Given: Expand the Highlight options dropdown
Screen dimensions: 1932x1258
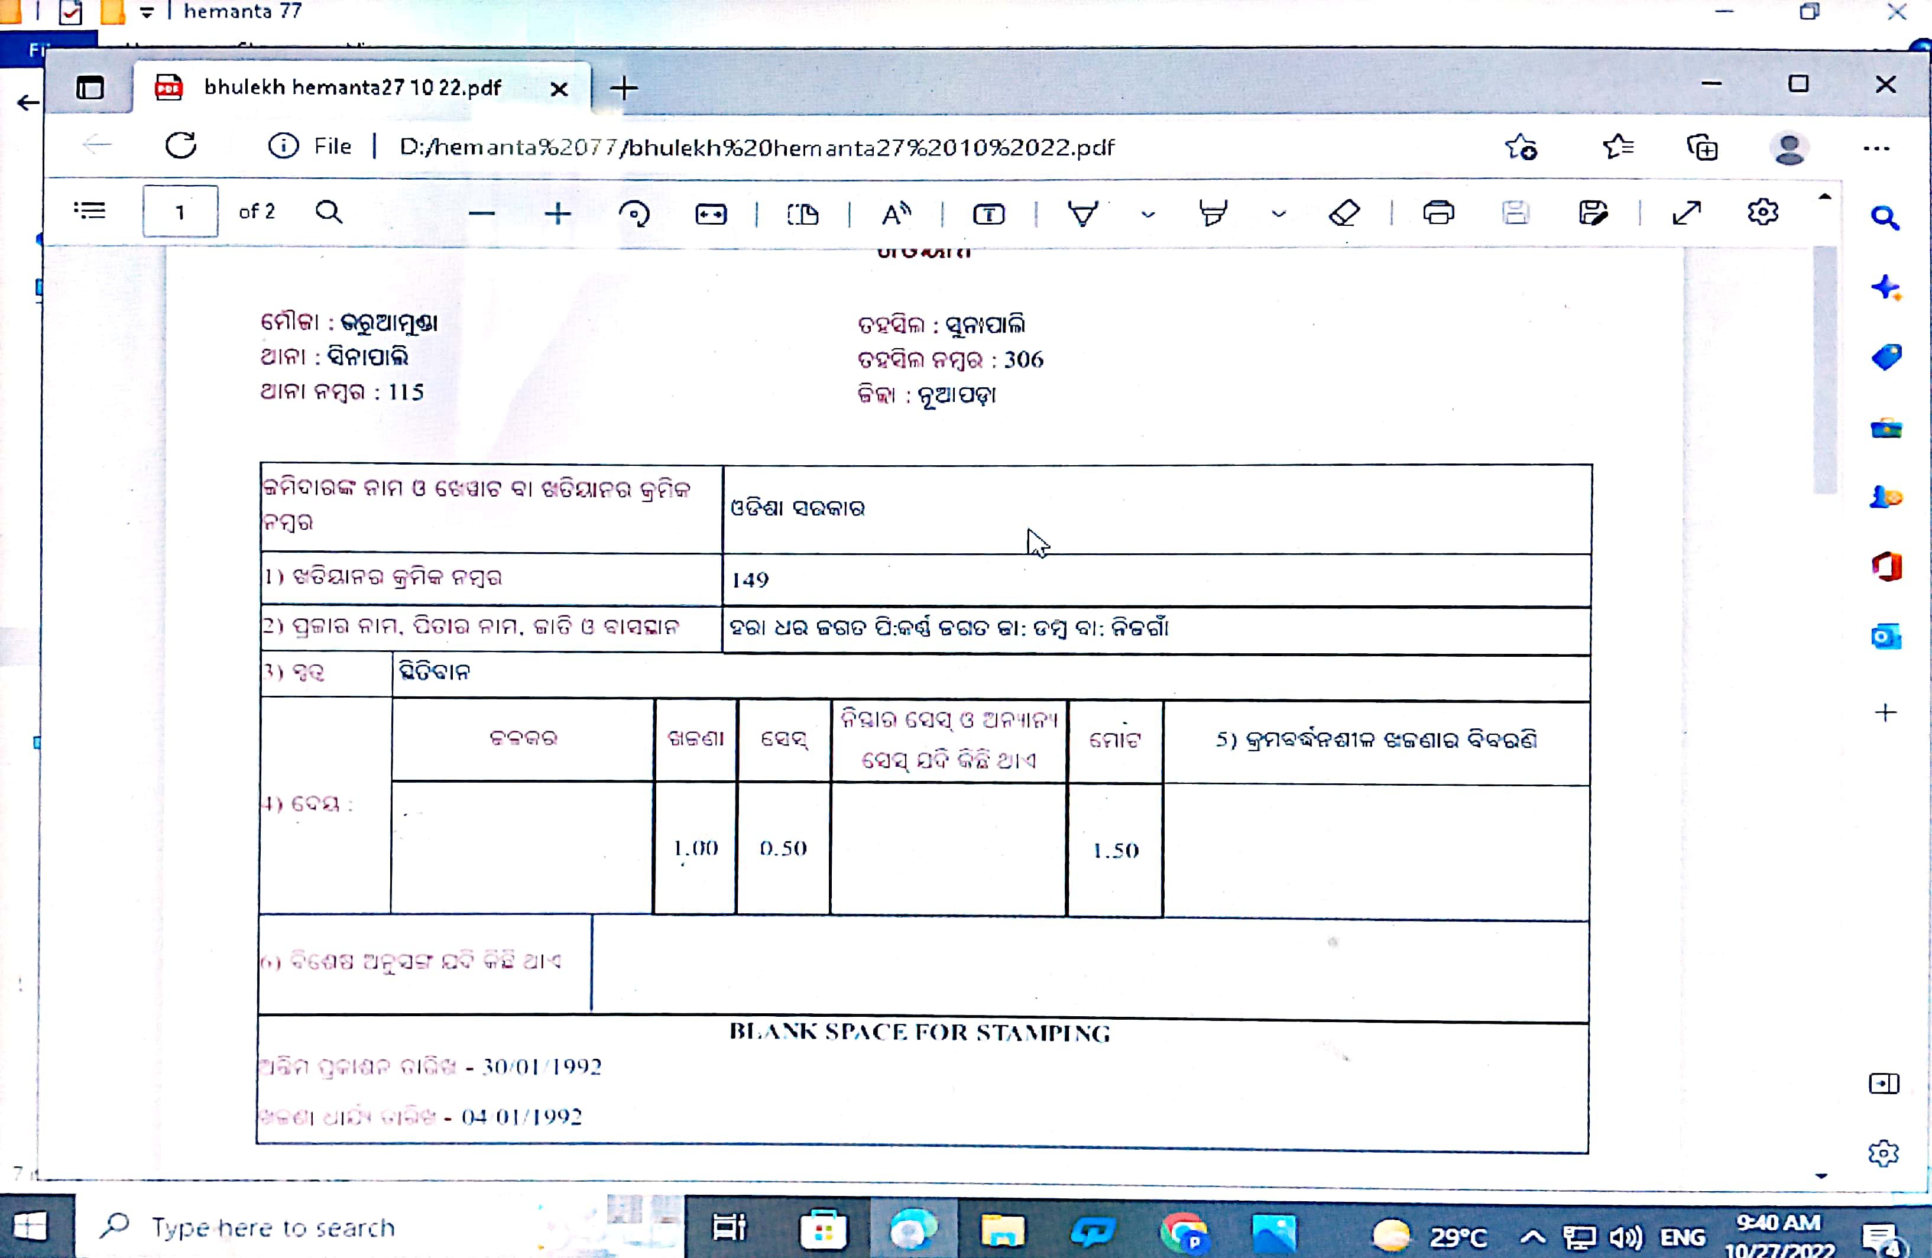Looking at the screenshot, I should (1279, 215).
